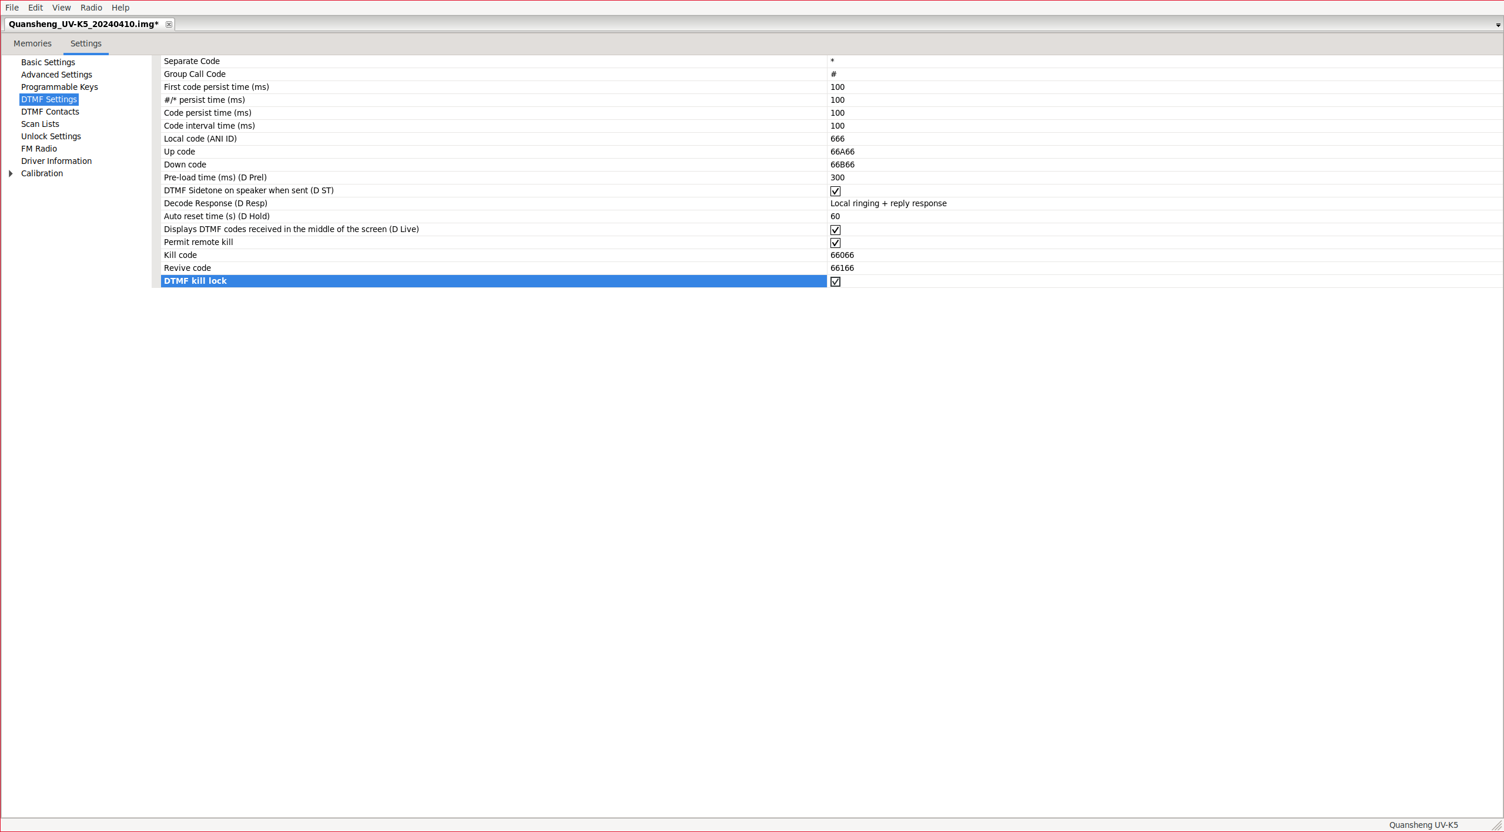Click the Up code value field

click(x=842, y=152)
